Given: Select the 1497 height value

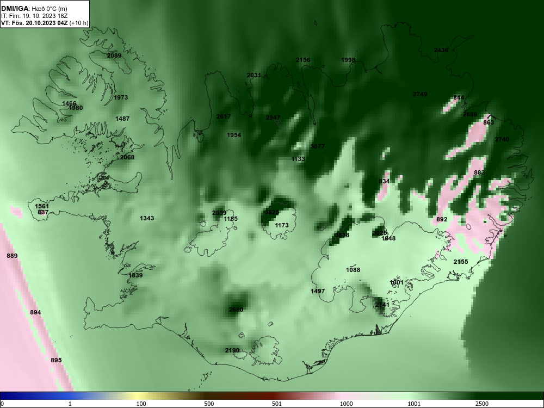Looking at the screenshot, I should (x=318, y=292).
